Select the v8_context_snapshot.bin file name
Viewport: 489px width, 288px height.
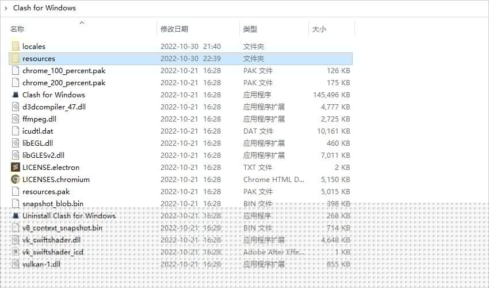(62, 228)
